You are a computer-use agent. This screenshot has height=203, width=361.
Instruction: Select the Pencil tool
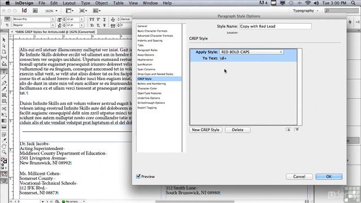tap(4, 89)
